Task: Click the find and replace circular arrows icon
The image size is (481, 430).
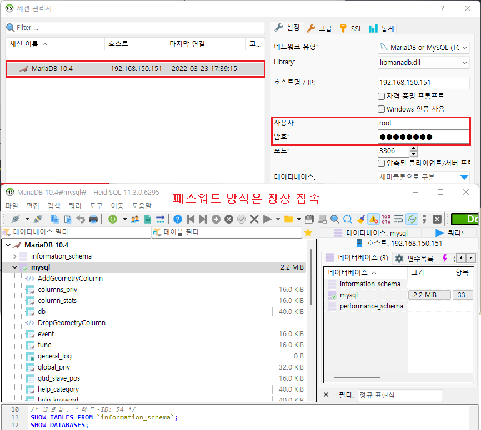Action: coord(348,219)
